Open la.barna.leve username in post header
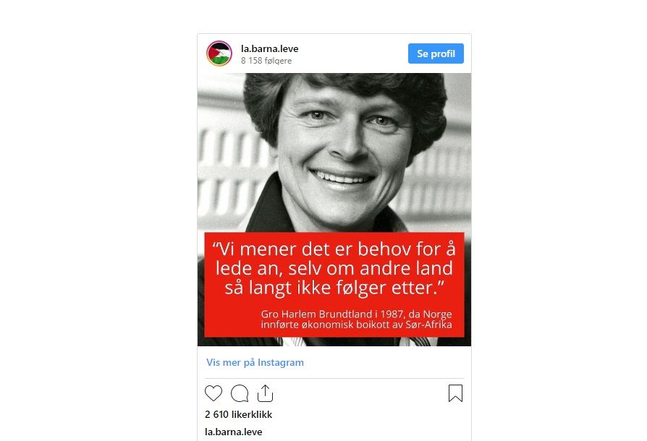Viewport: 647px width, 441px height. (x=269, y=48)
